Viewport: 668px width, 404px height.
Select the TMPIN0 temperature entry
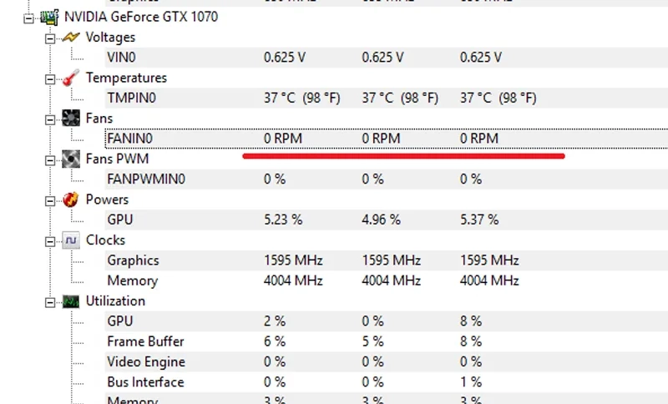point(131,98)
